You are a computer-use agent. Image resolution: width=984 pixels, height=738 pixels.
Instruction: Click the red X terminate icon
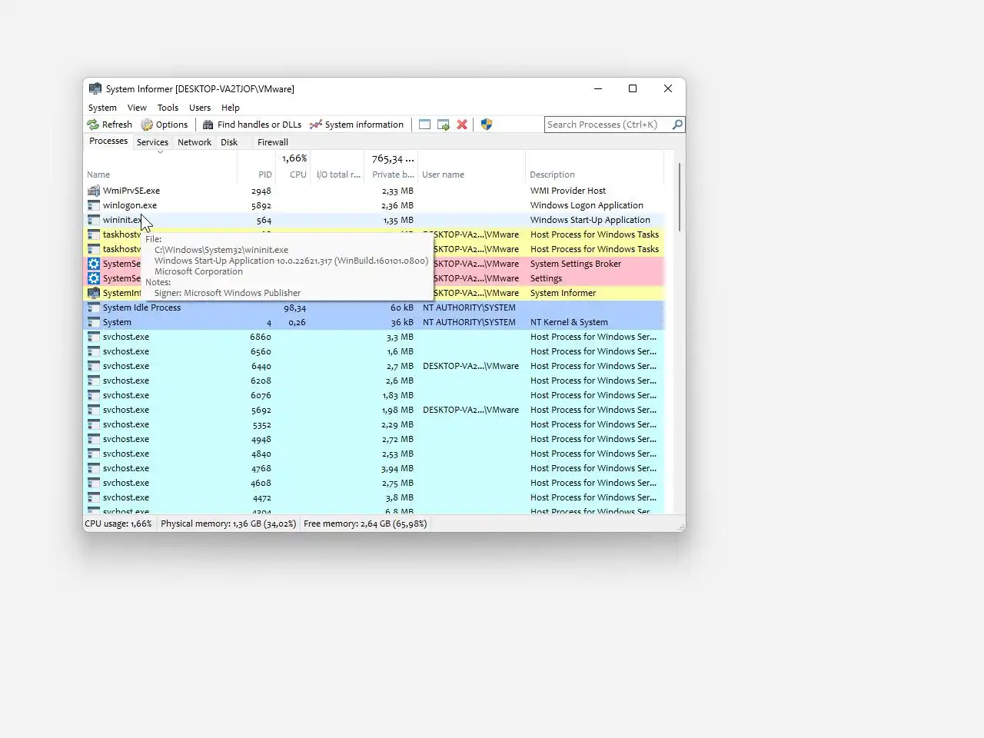[x=462, y=125]
